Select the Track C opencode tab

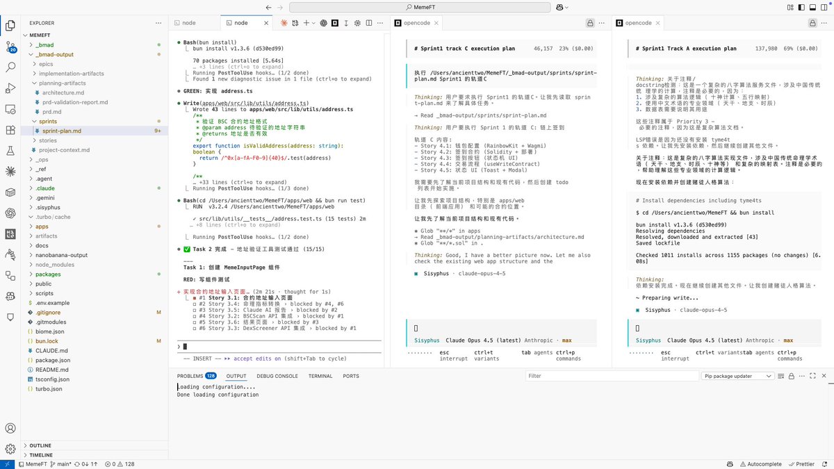(x=415, y=23)
